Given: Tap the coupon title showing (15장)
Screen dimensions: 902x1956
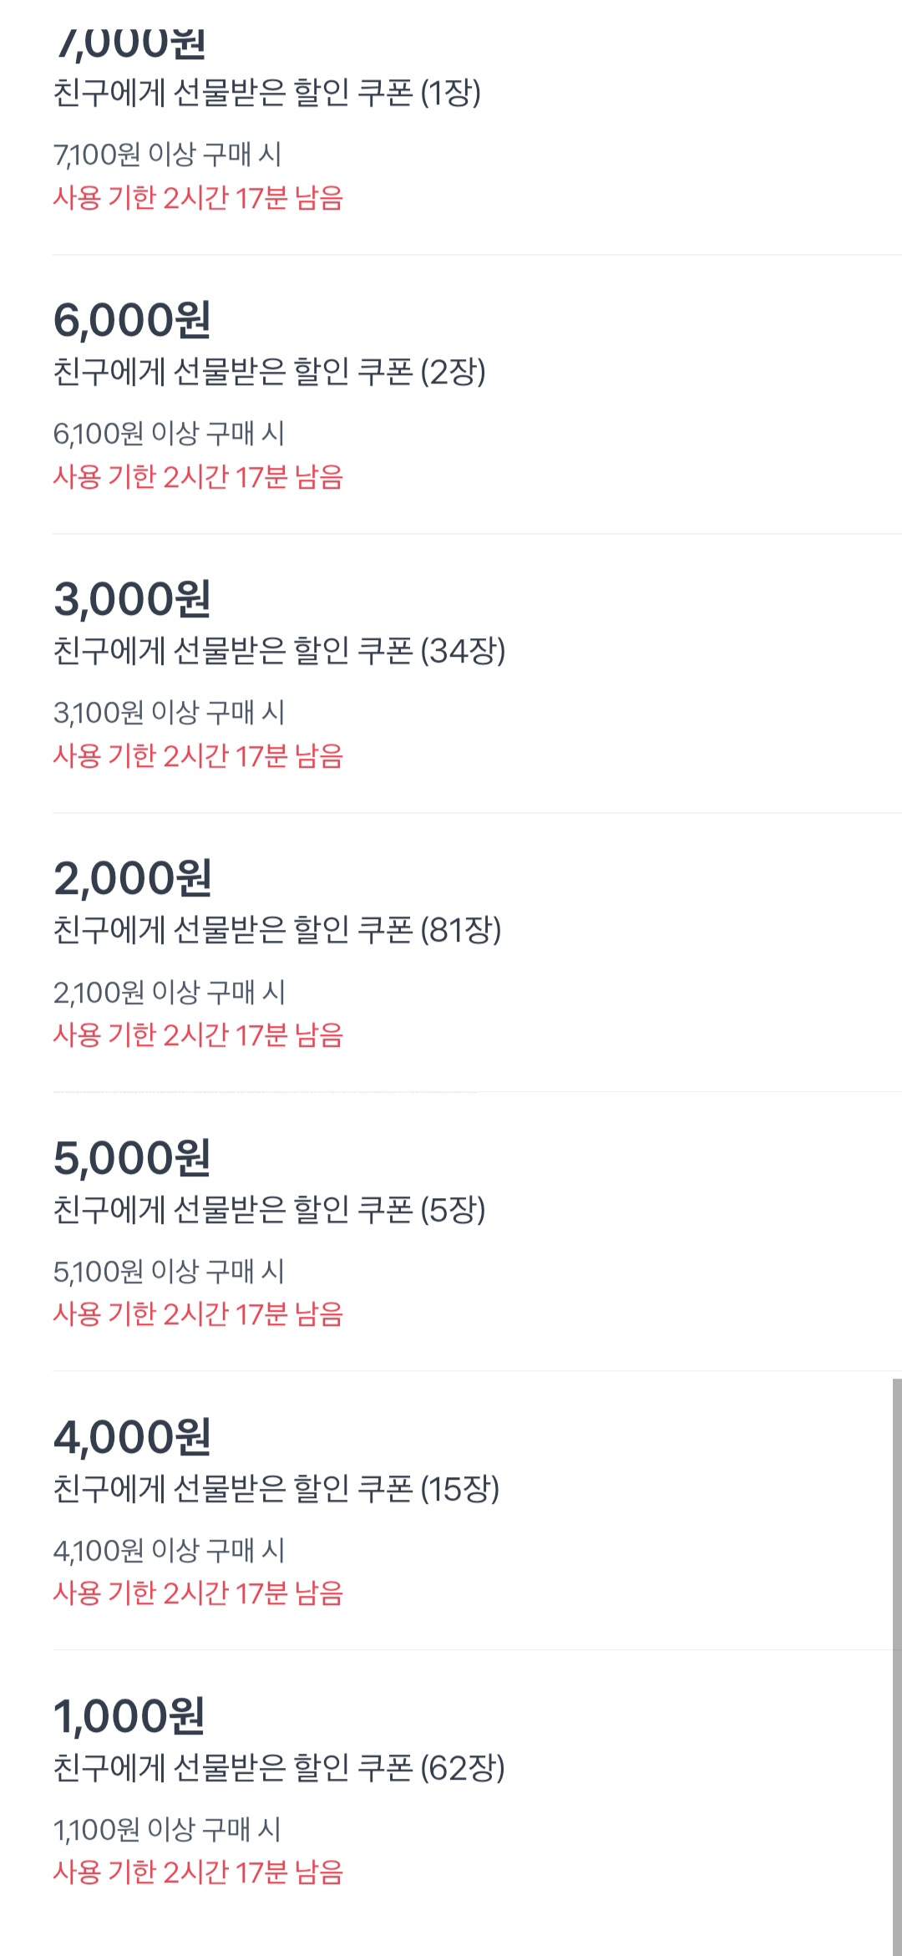Looking at the screenshot, I should (276, 1488).
